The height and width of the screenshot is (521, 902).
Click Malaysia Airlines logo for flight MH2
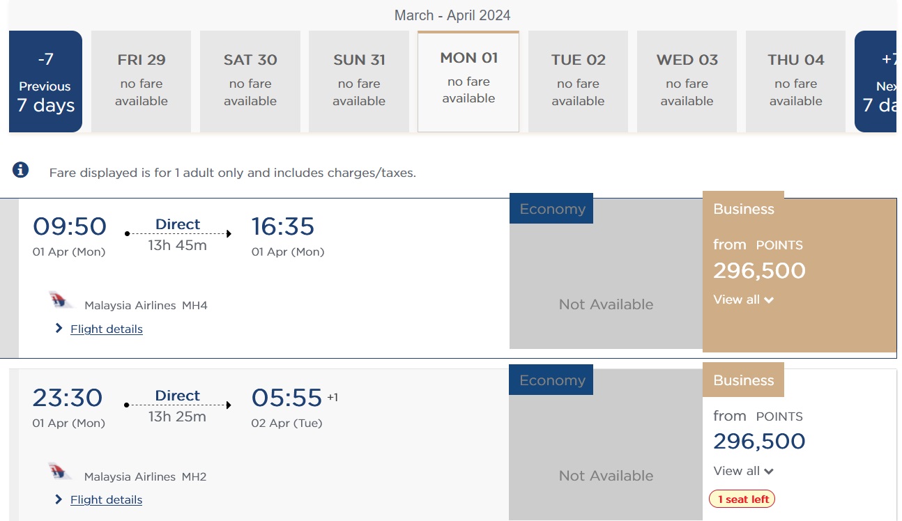click(61, 472)
